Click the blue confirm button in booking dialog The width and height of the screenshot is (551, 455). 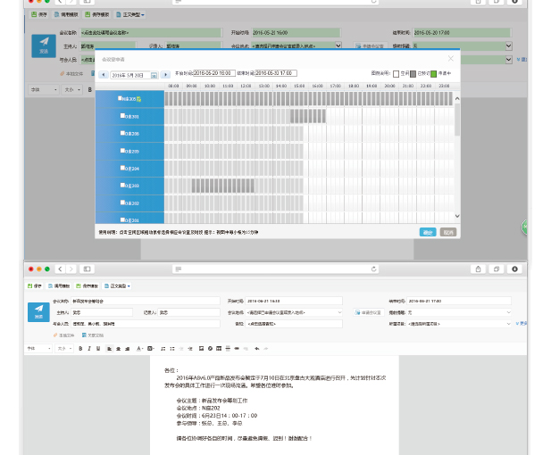pyautogui.click(x=428, y=232)
